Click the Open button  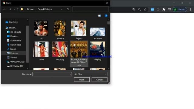pyautogui.click(x=82, y=80)
